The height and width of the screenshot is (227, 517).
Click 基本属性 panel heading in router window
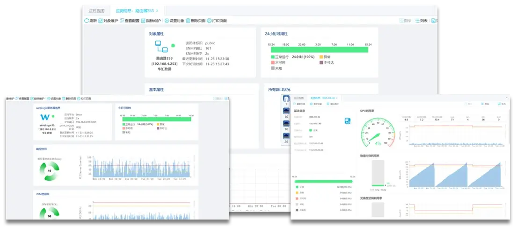(x=156, y=90)
